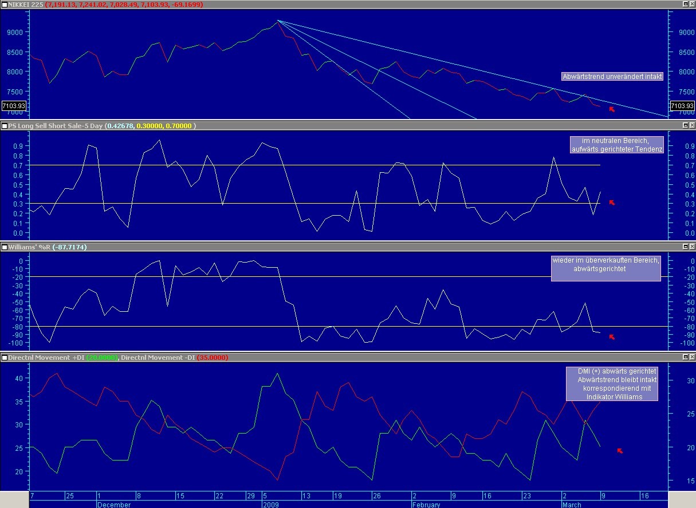
Task: Click the NIKKEI 225 pane menu icon
Action: 5,5
